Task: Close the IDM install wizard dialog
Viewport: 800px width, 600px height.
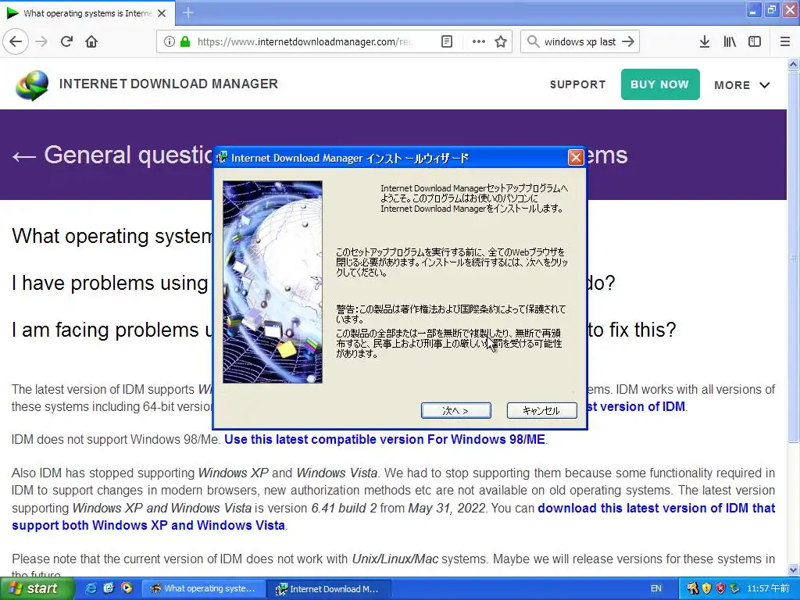Action: (x=576, y=158)
